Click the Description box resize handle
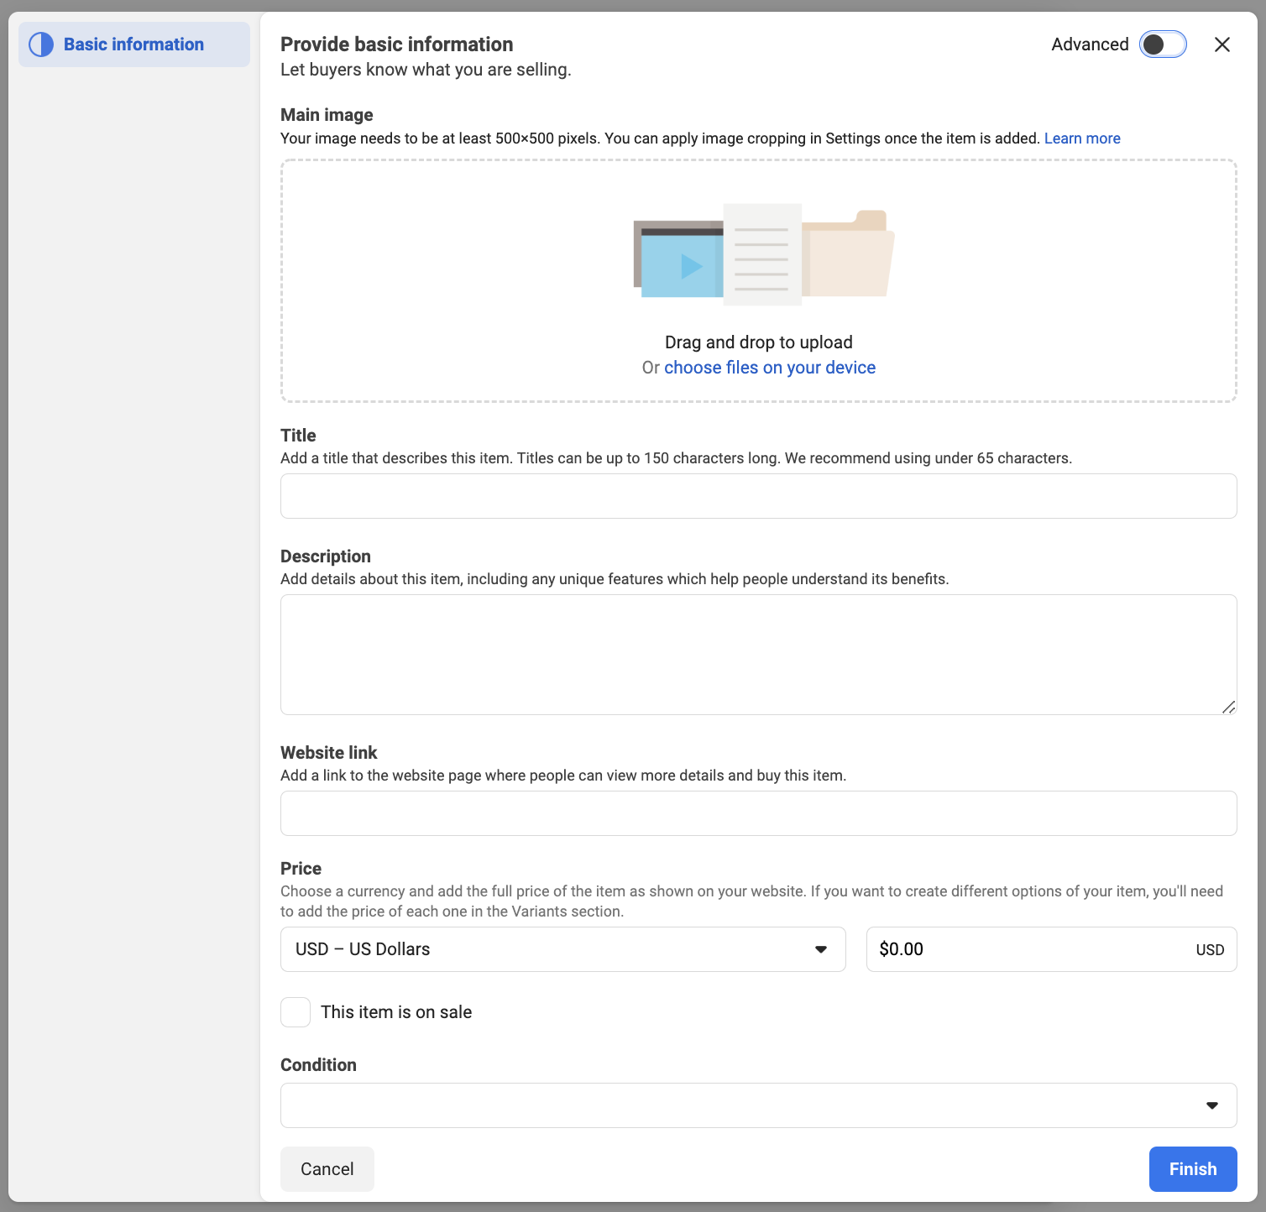This screenshot has width=1266, height=1212. click(1228, 707)
